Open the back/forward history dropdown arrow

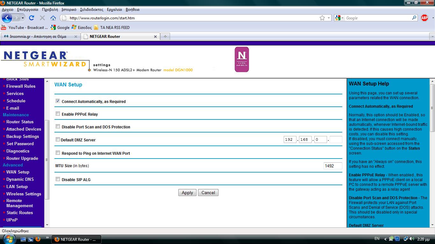(23, 18)
